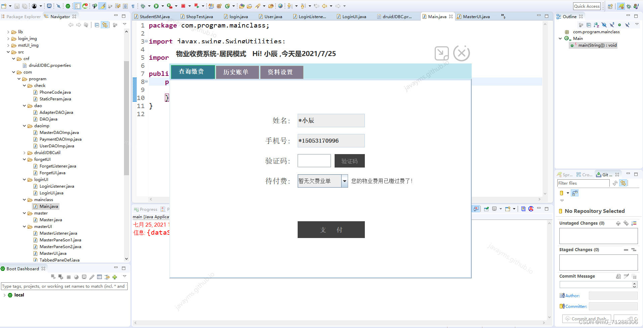Hide static members in the Outline view
Viewport: 643px width, 328px height.
coord(612,25)
